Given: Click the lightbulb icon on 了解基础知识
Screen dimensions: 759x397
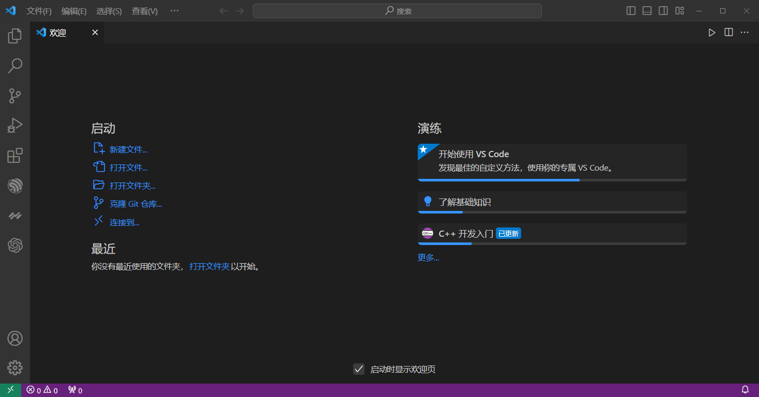Looking at the screenshot, I should click(x=428, y=202).
